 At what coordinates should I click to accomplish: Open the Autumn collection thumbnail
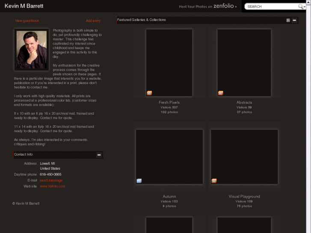[169, 157]
